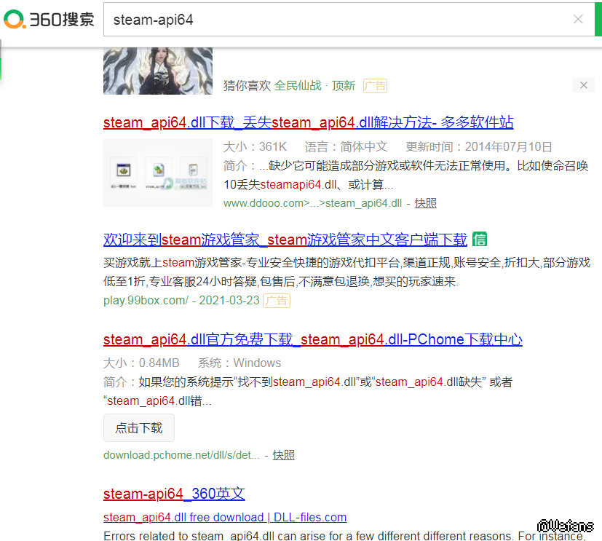Open the 多多软件站 steam_api64.dll download result
The height and width of the screenshot is (541, 602).
pos(308,122)
